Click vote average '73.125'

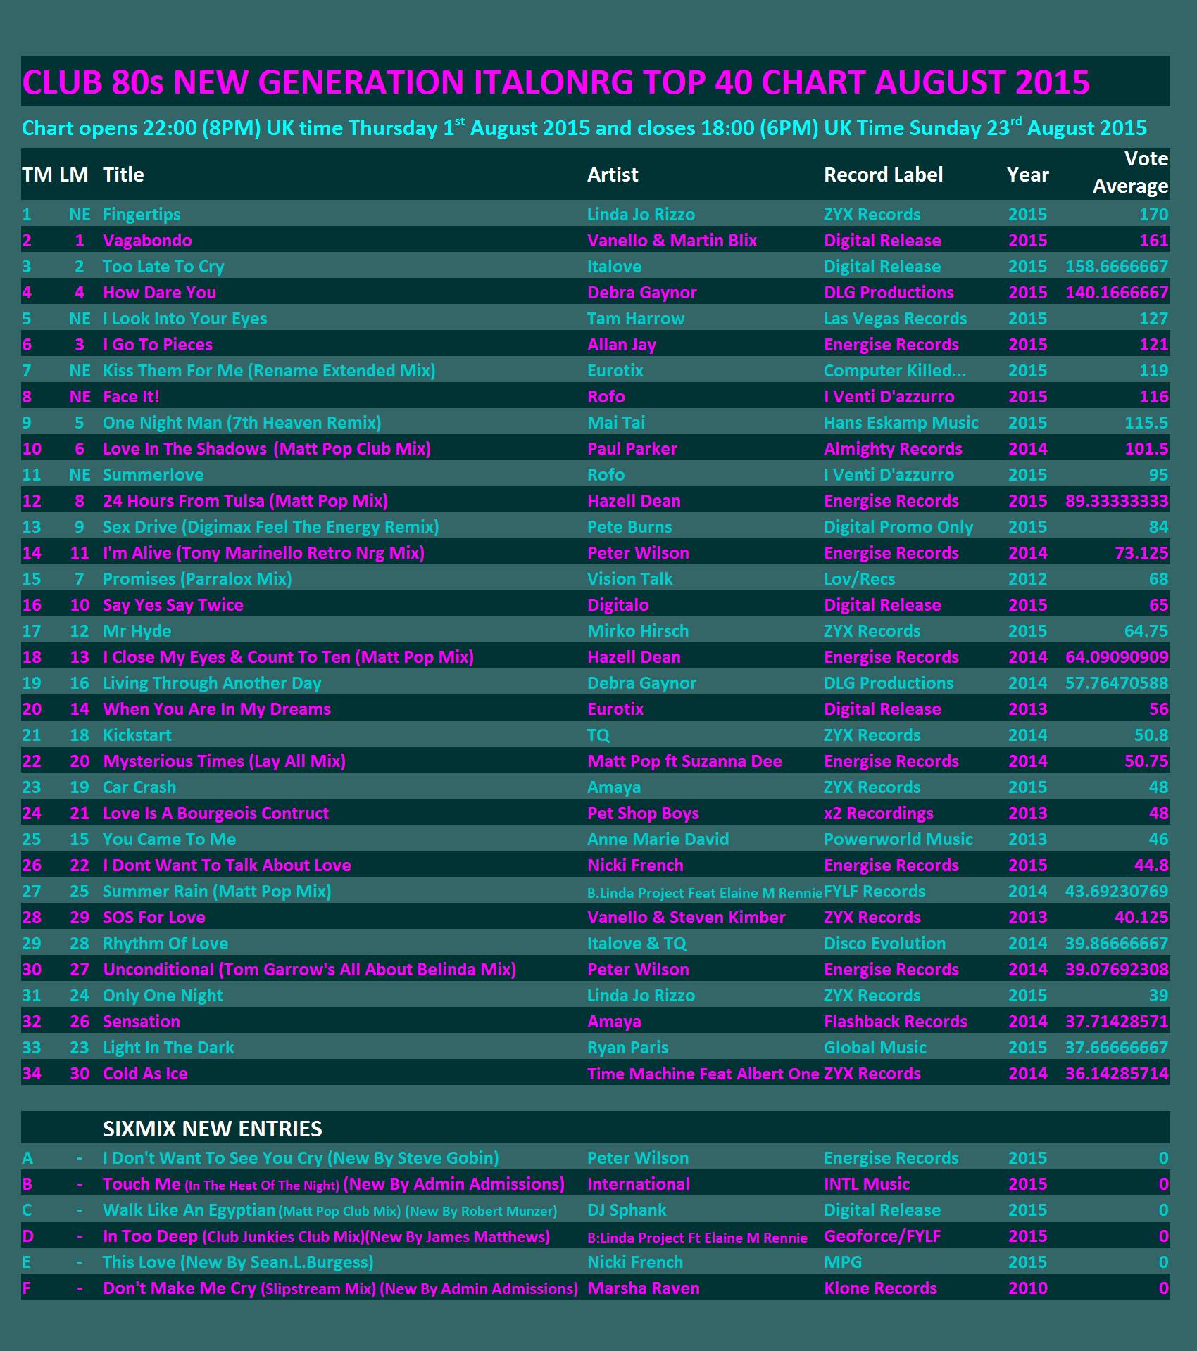click(1141, 553)
